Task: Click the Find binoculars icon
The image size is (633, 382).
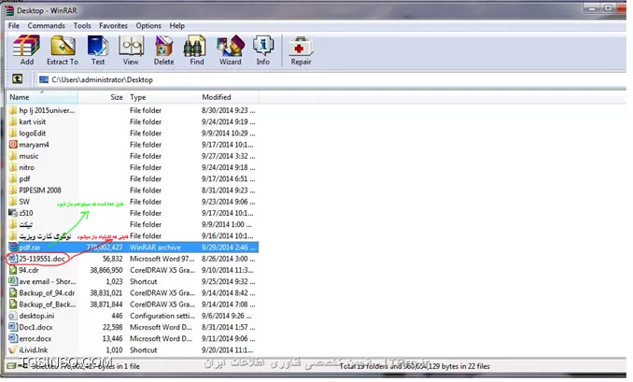Action: [x=197, y=50]
